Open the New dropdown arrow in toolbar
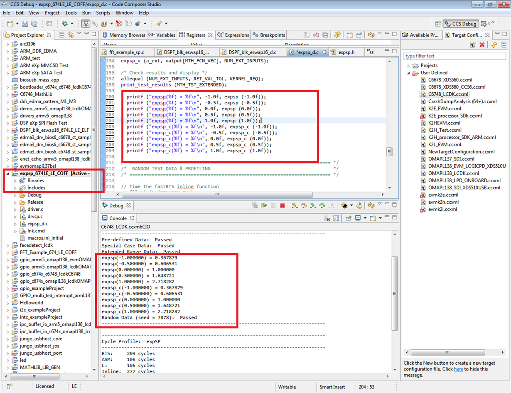Viewport: 511px width, 393px height. [17, 24]
